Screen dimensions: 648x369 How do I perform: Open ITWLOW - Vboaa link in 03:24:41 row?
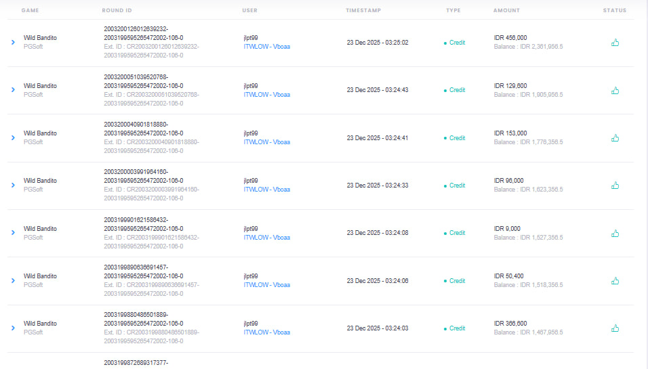point(266,142)
